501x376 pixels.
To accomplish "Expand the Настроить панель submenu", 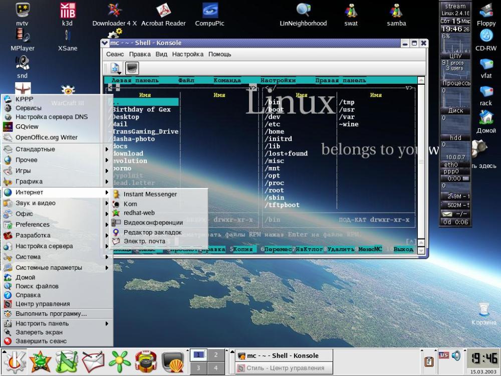I will (57, 323).
